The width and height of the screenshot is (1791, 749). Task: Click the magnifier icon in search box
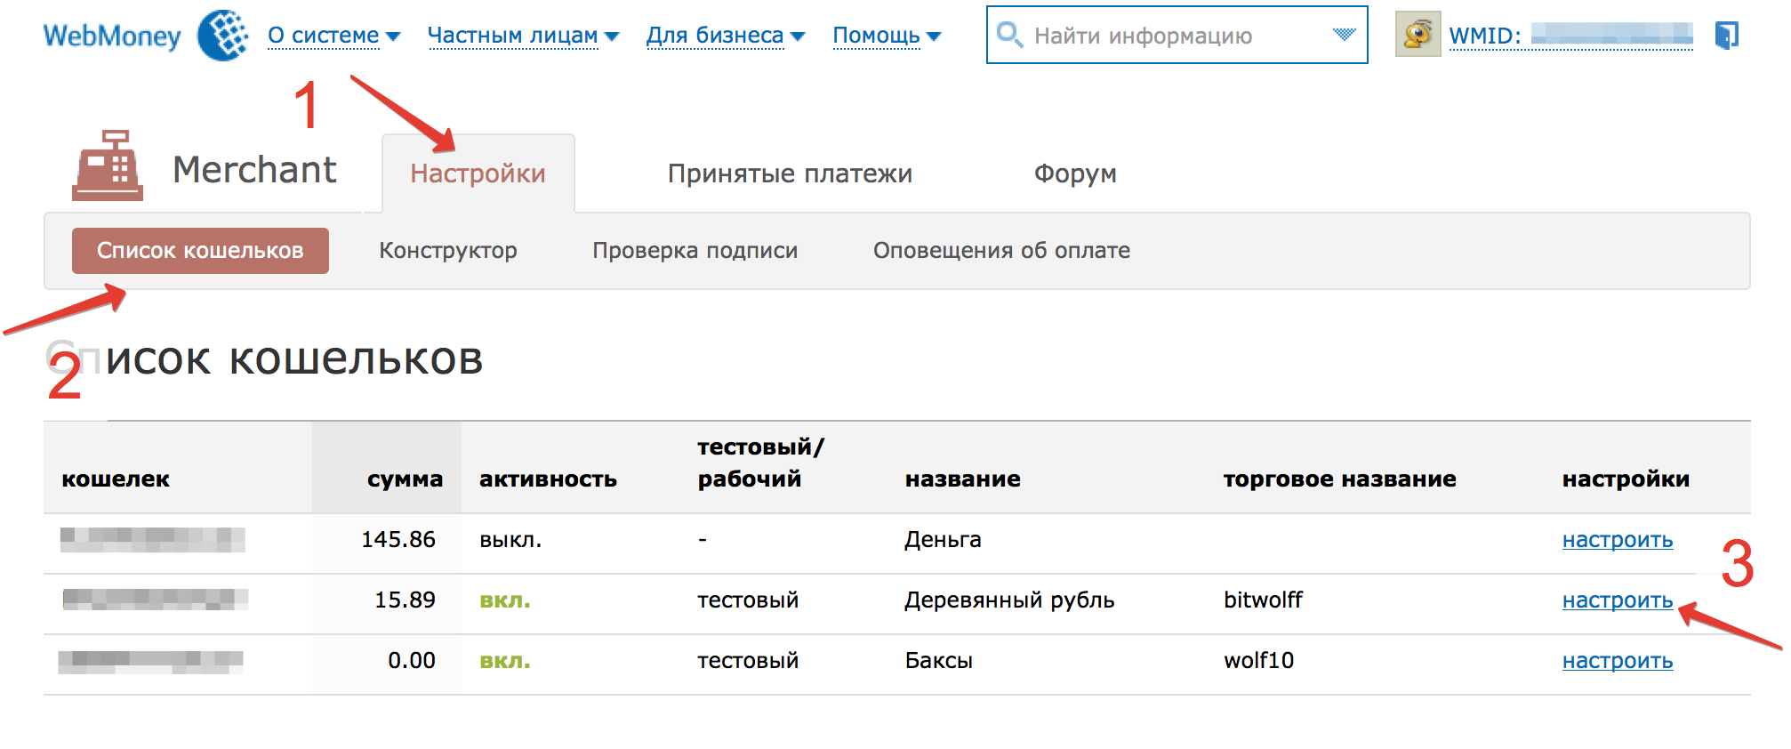click(1009, 36)
